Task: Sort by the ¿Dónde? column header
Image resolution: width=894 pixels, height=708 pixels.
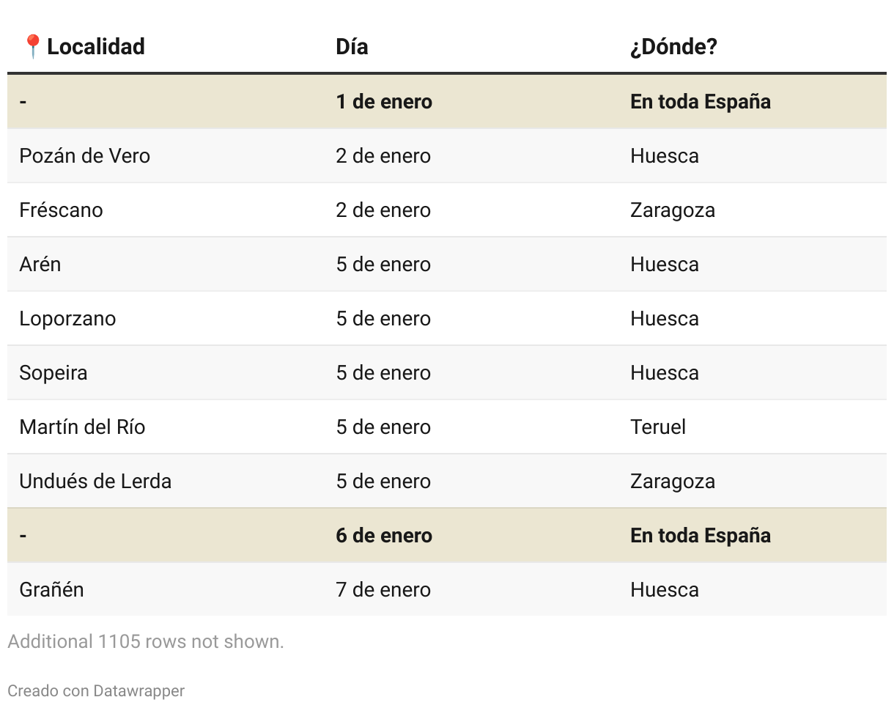Action: (673, 47)
